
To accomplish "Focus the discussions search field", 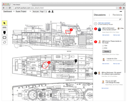I will 108,19.
